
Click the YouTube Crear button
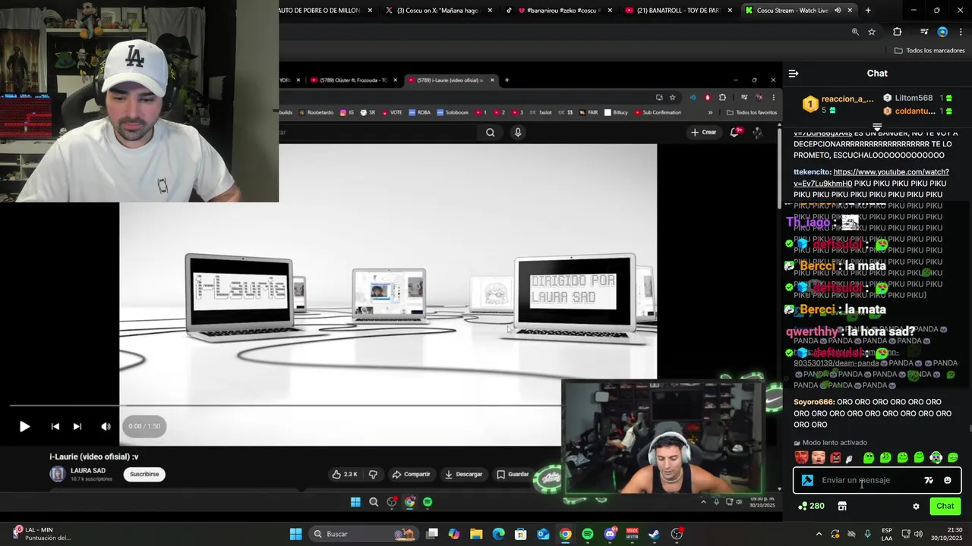(703, 132)
